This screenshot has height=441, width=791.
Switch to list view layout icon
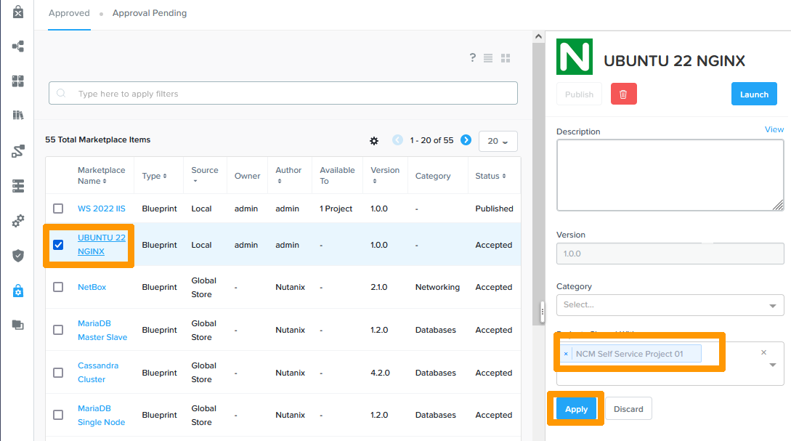coord(488,58)
